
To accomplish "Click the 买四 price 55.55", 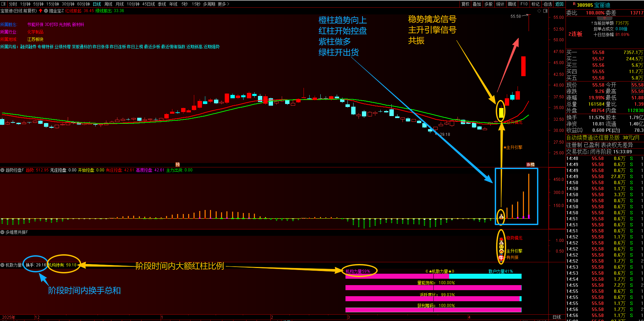I will pyautogui.click(x=598, y=72).
